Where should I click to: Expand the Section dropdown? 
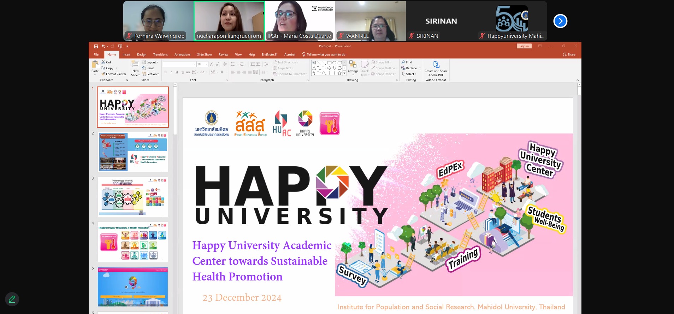[151, 74]
